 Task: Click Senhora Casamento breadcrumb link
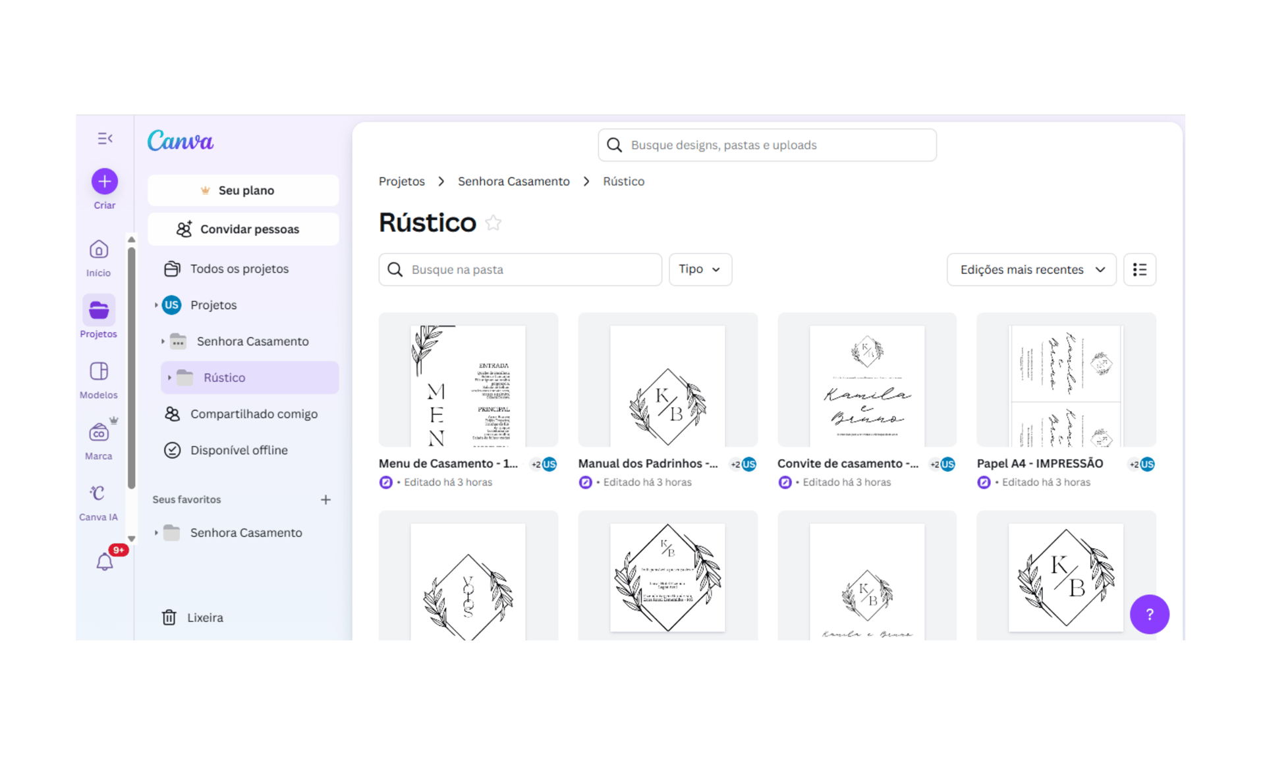point(513,181)
